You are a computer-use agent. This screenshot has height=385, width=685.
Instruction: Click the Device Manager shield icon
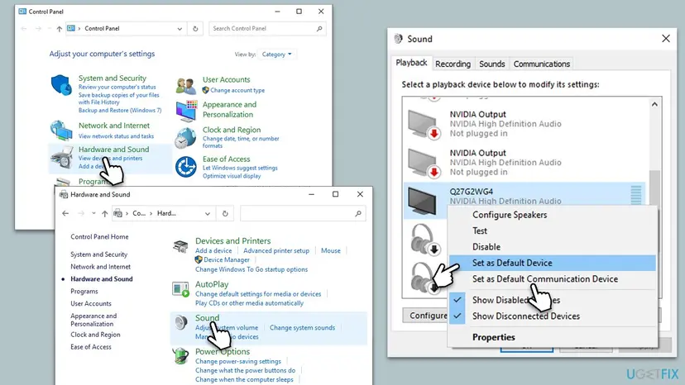coord(199,259)
